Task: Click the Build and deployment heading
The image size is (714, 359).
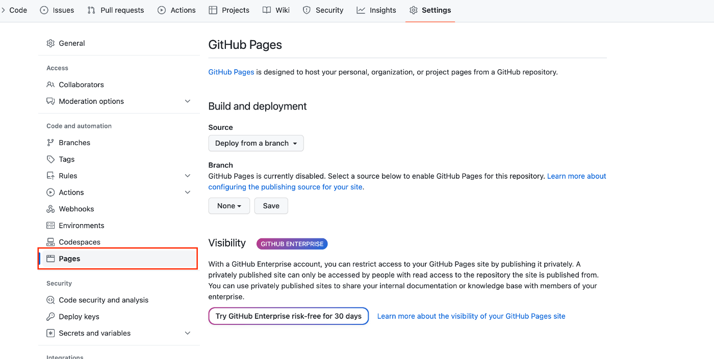Action: pos(258,106)
